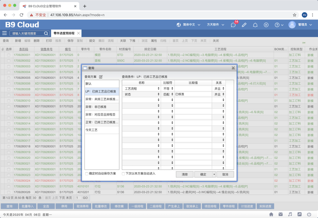Open the mail icon in status bar
This screenshot has width=318, height=218.
(x=281, y=214)
